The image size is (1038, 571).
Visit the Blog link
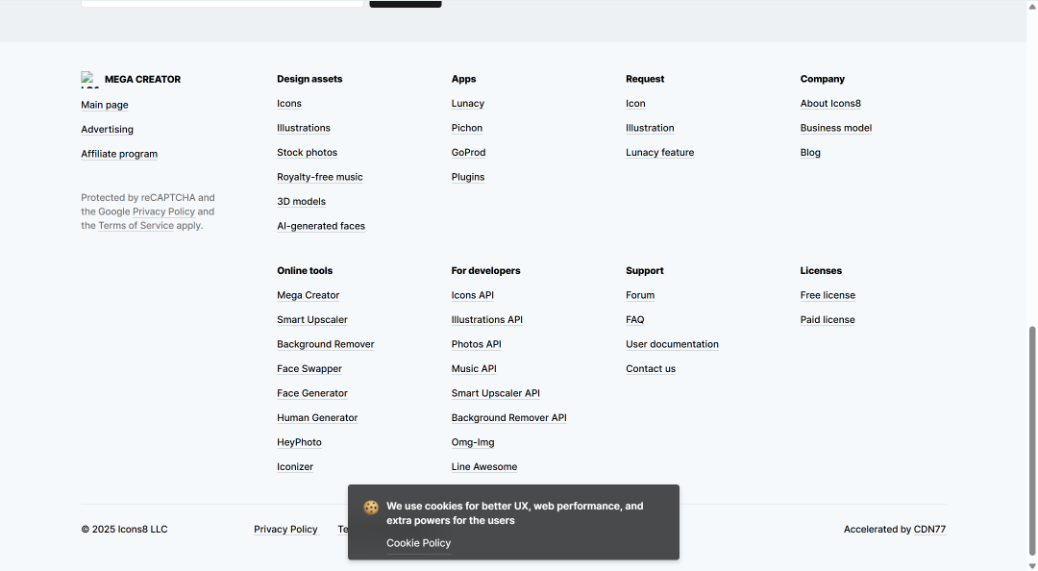[x=810, y=152]
